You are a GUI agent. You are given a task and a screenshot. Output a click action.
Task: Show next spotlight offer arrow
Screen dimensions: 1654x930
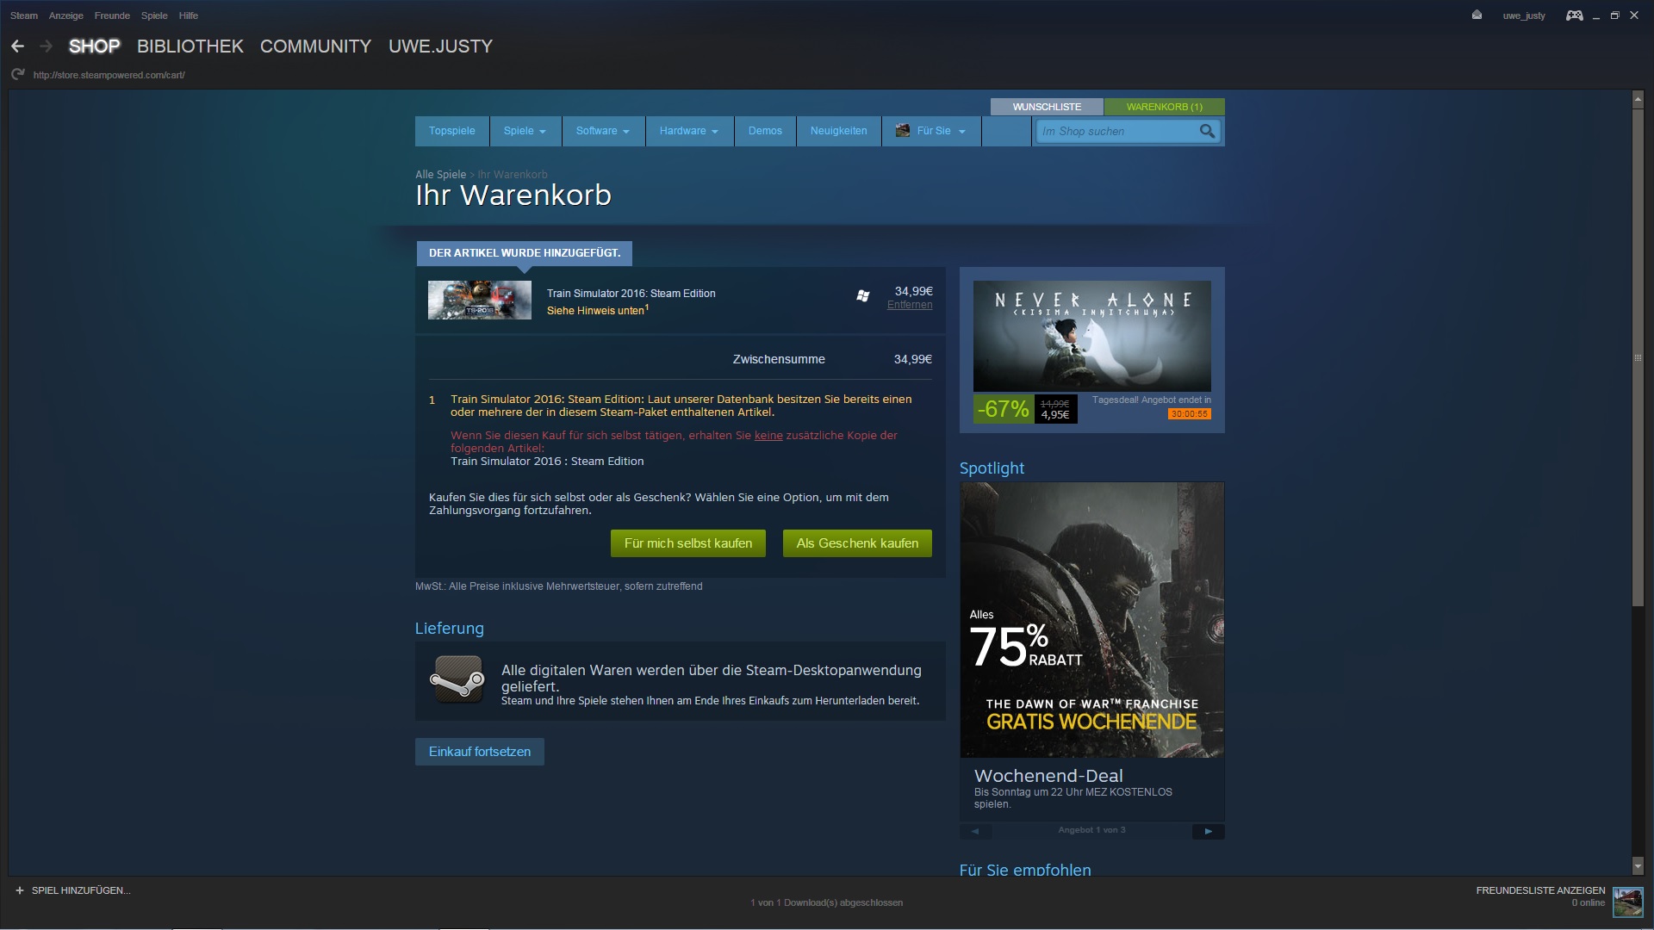click(1208, 831)
